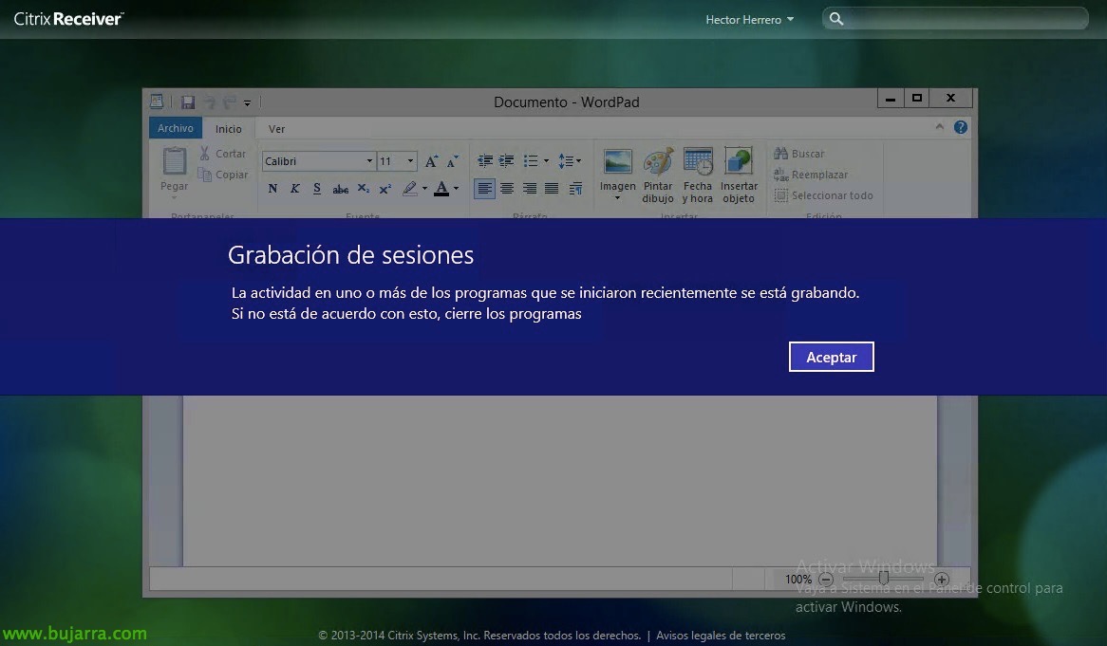Minimize the WordPad window

coord(891,99)
